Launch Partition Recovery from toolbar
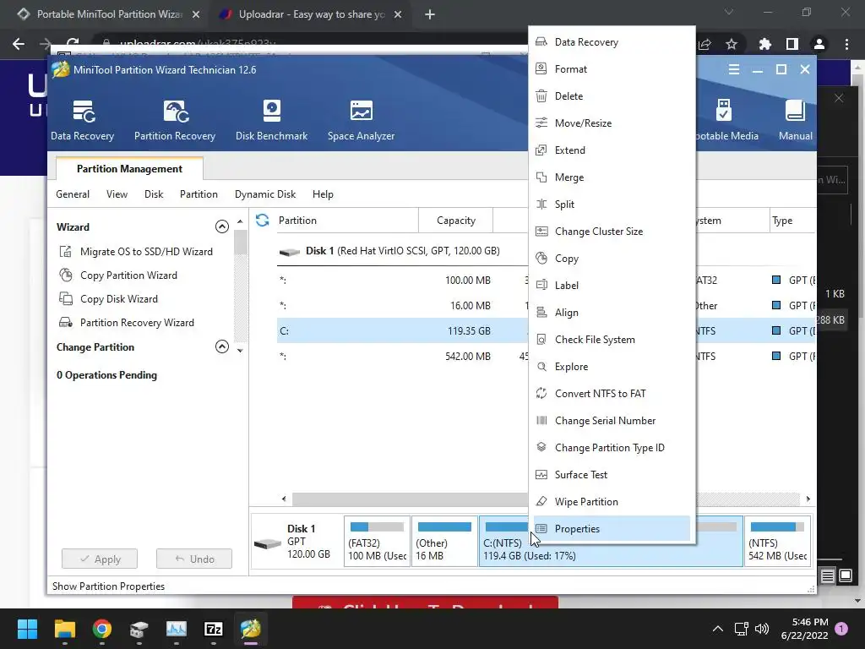This screenshot has width=865, height=649. tap(175, 120)
